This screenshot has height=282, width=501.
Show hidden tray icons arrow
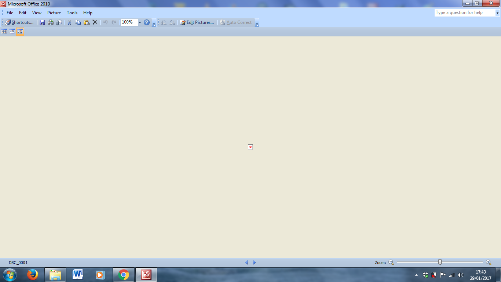(416, 275)
